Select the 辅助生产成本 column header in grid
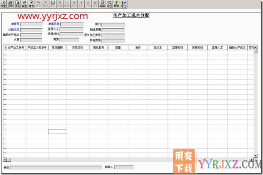Viewport: 263px width, 175px height. click(x=237, y=48)
